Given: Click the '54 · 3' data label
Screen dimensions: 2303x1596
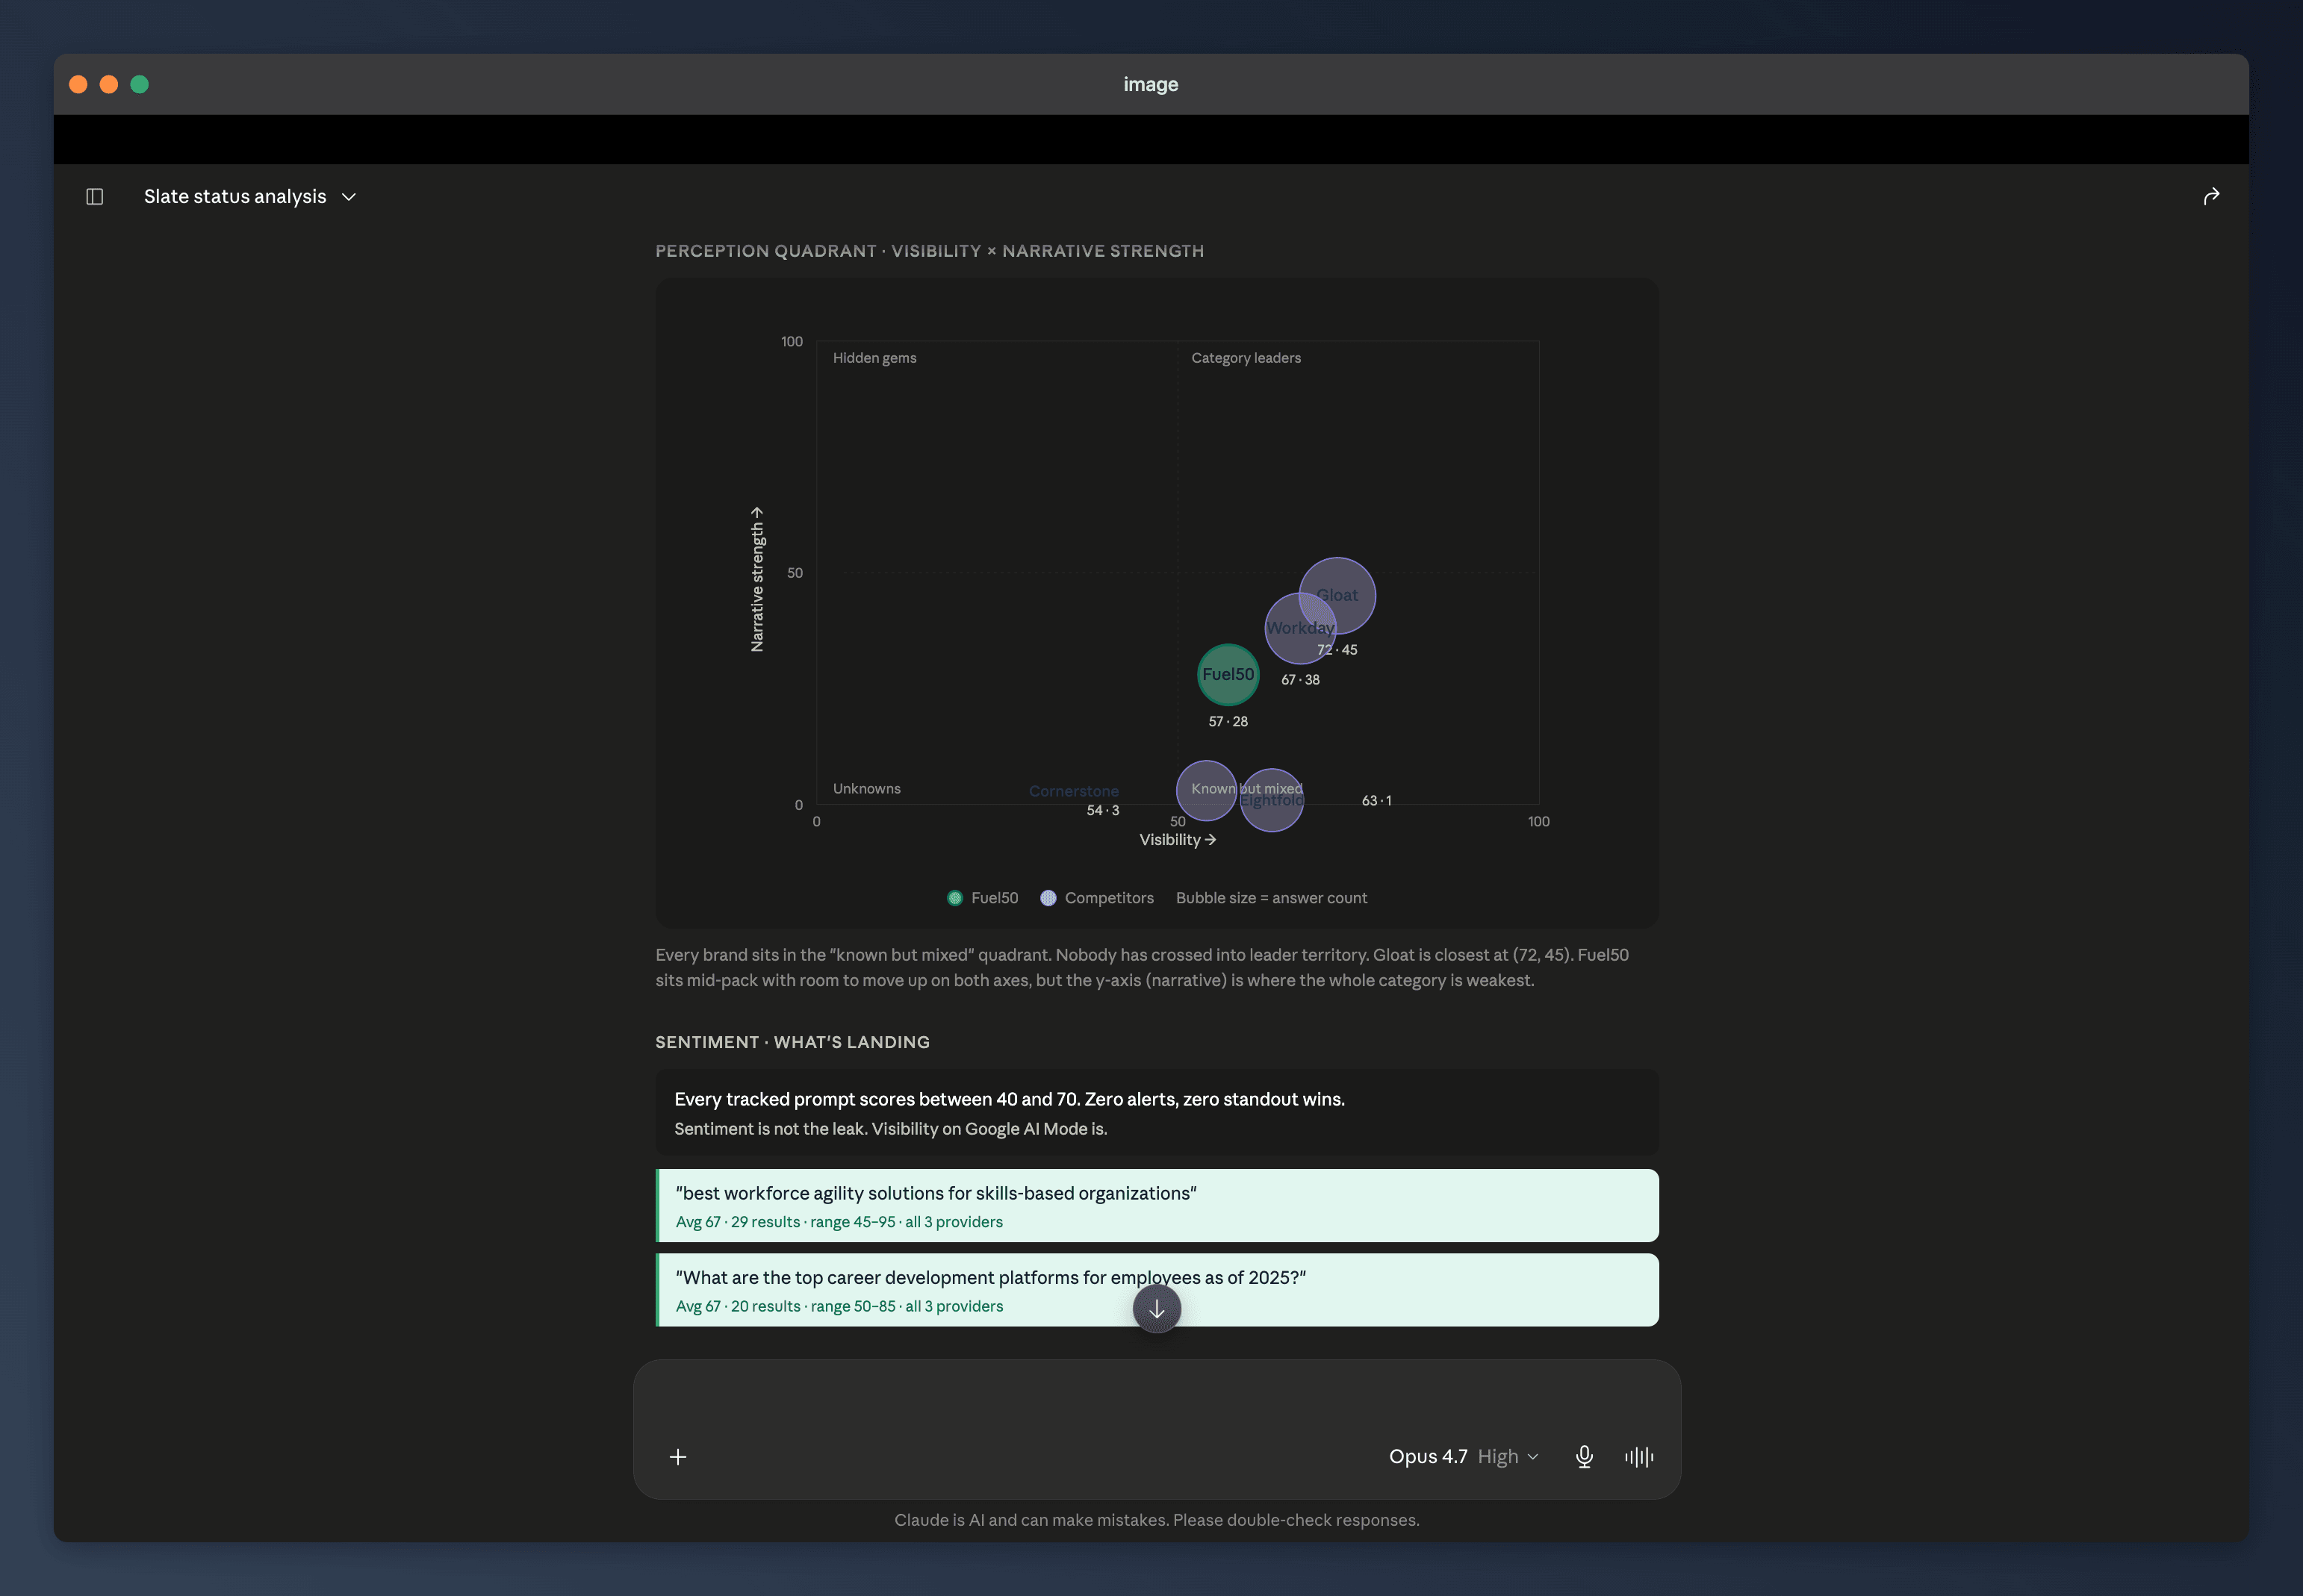Looking at the screenshot, I should [x=1102, y=811].
